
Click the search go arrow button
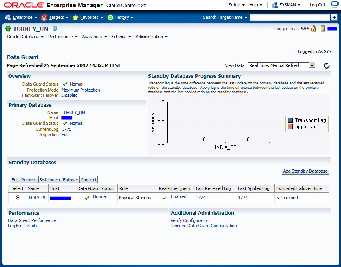click(x=334, y=17)
